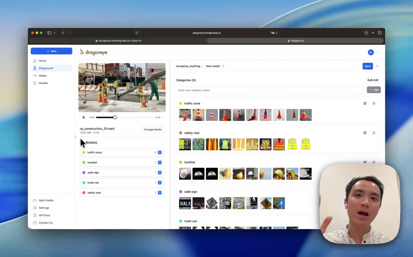The image size is (413, 257).
Task: Select the WALK sign first thumbnail
Action: (185, 203)
